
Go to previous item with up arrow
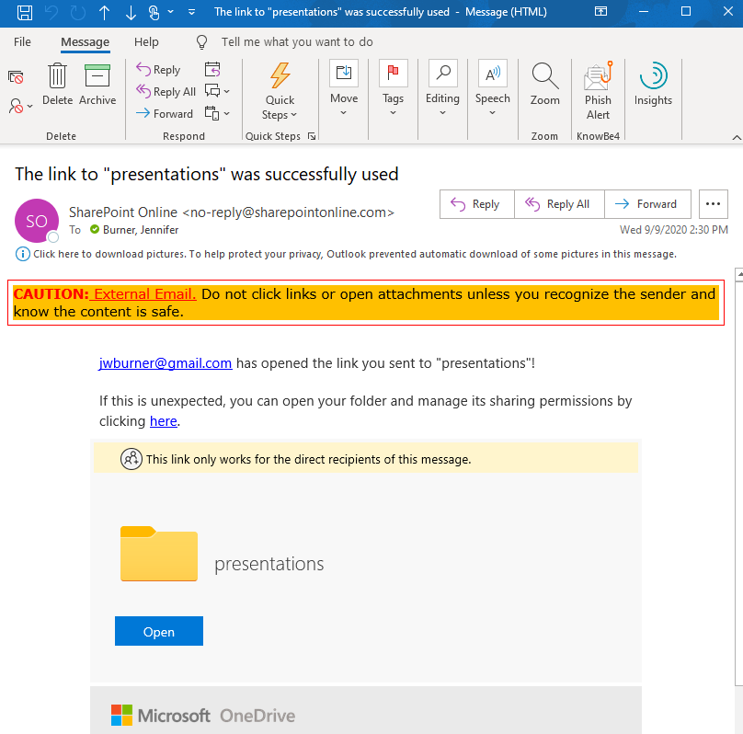(x=104, y=12)
